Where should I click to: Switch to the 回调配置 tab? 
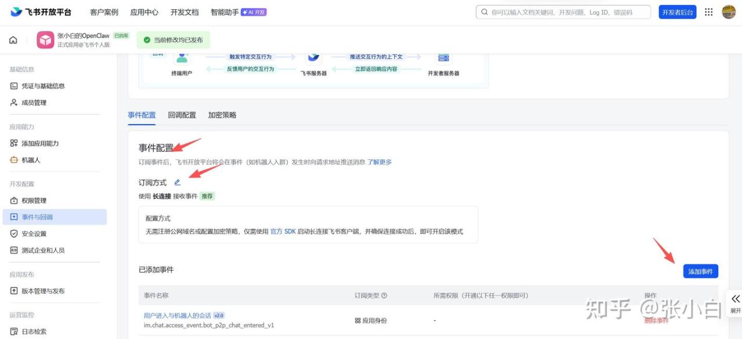(x=182, y=115)
